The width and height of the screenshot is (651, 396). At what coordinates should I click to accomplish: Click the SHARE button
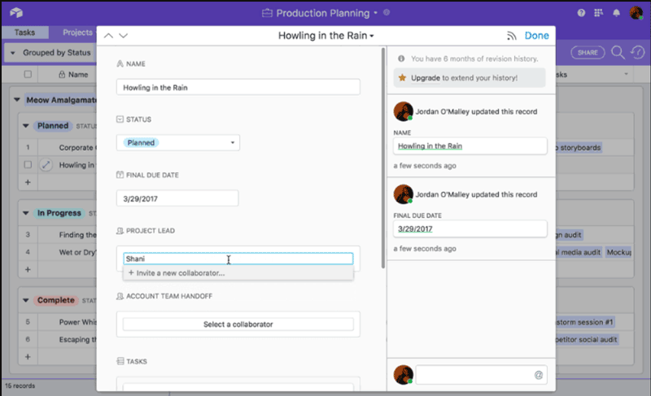pos(588,53)
